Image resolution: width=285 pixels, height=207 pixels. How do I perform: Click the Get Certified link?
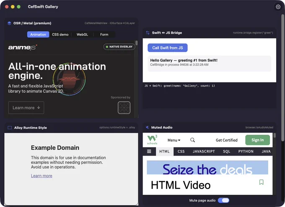pos(226,140)
